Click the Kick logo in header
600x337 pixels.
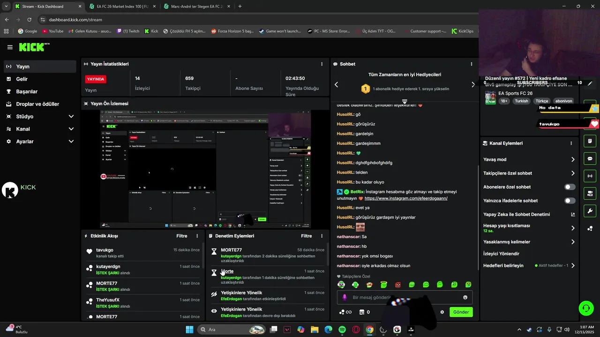tap(34, 47)
